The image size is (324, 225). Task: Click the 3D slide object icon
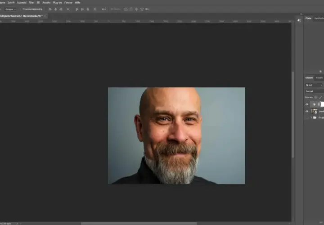pos(142,9)
